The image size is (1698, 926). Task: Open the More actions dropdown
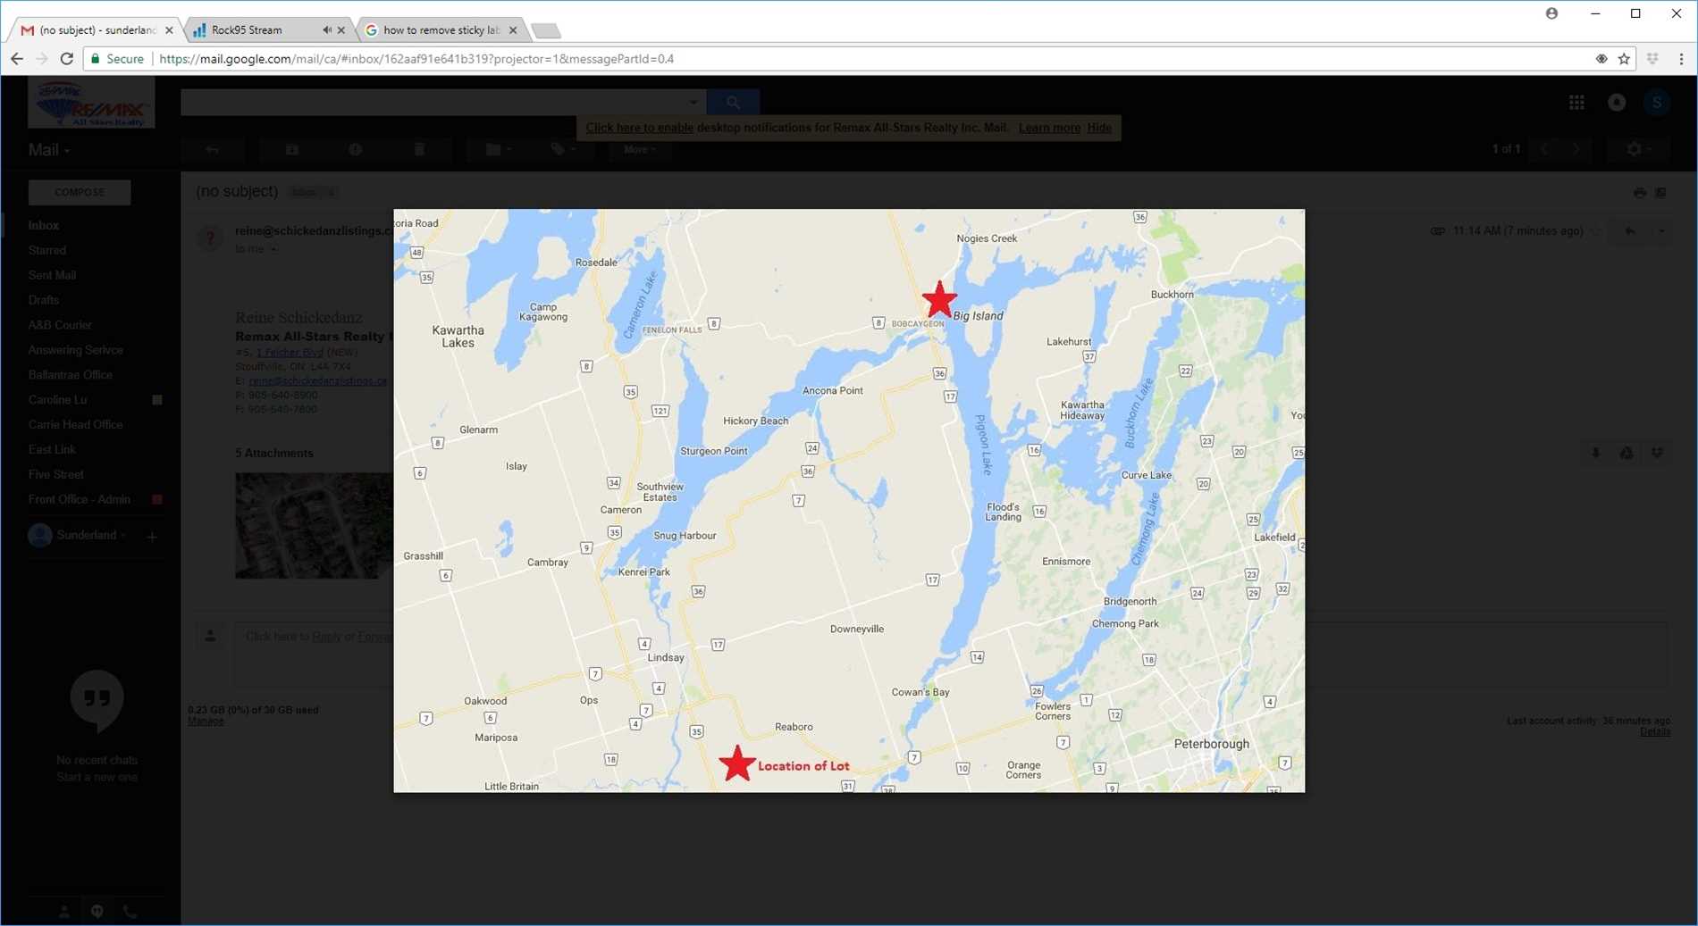pos(640,150)
